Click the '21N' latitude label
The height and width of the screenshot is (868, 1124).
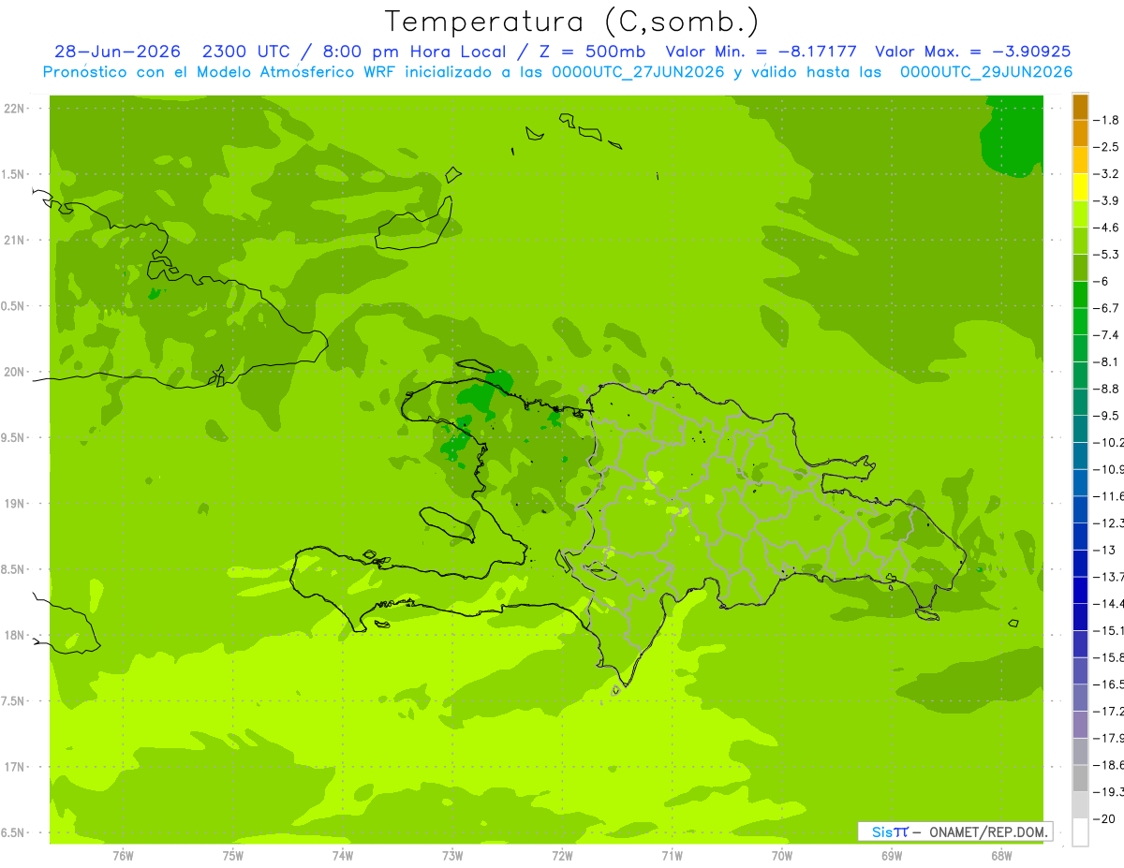click(x=14, y=241)
